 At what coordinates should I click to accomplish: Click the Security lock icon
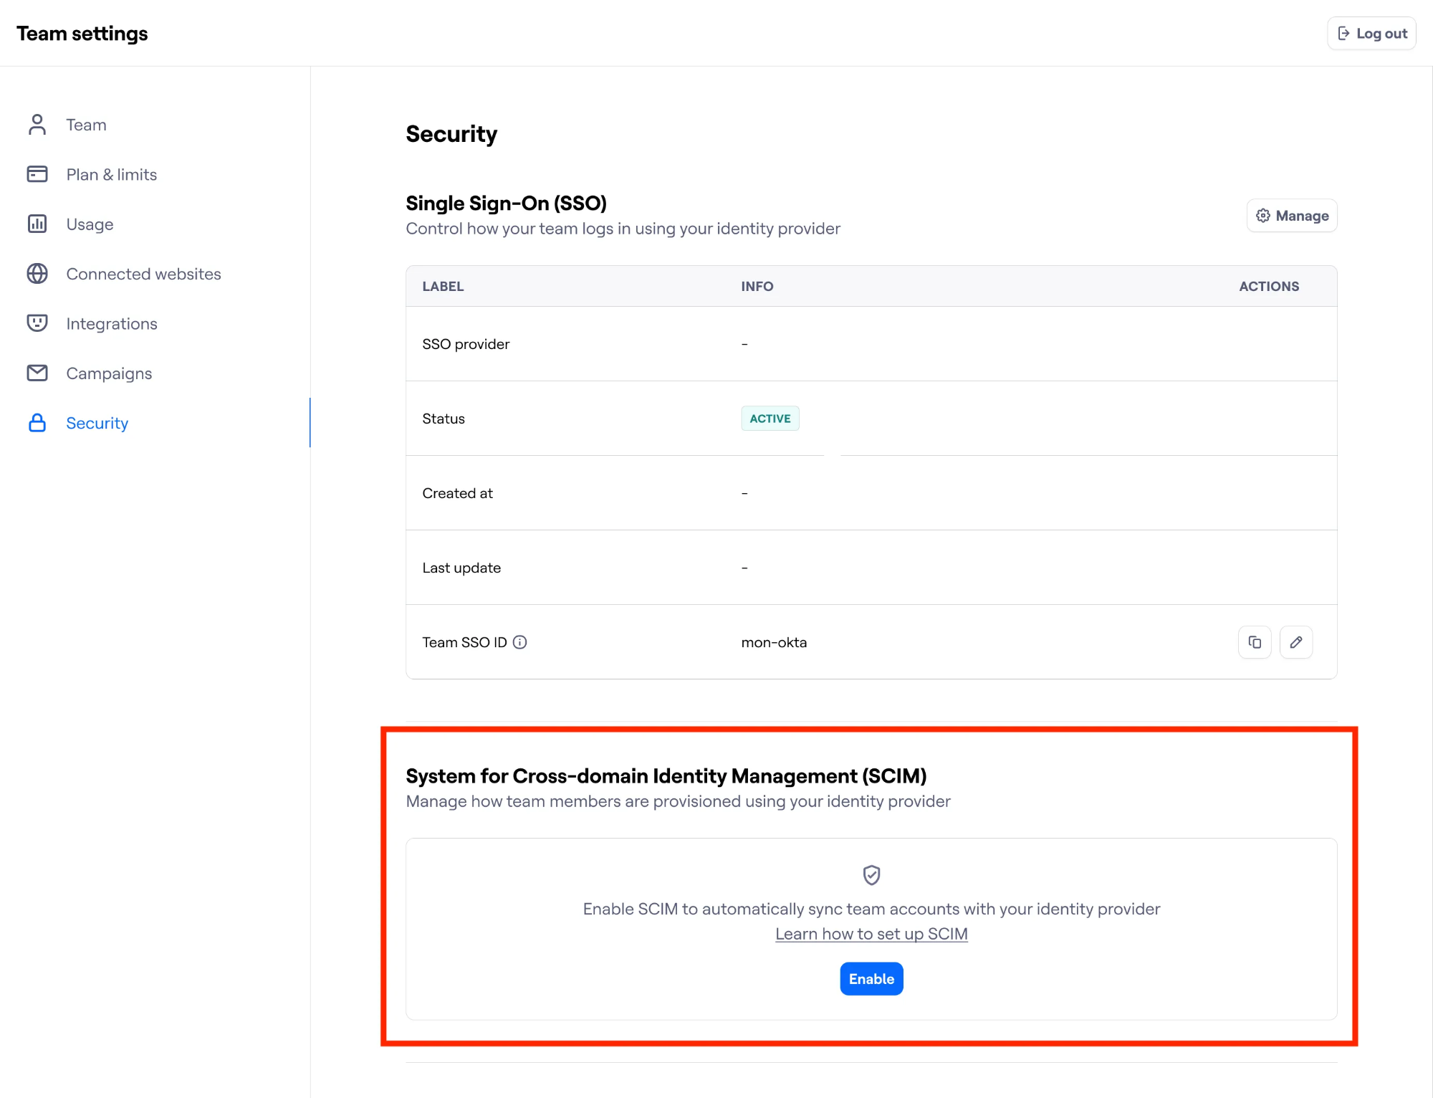[37, 423]
